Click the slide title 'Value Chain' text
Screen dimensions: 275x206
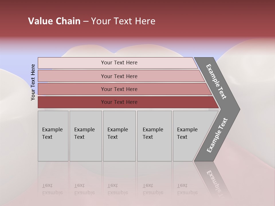tap(54, 21)
